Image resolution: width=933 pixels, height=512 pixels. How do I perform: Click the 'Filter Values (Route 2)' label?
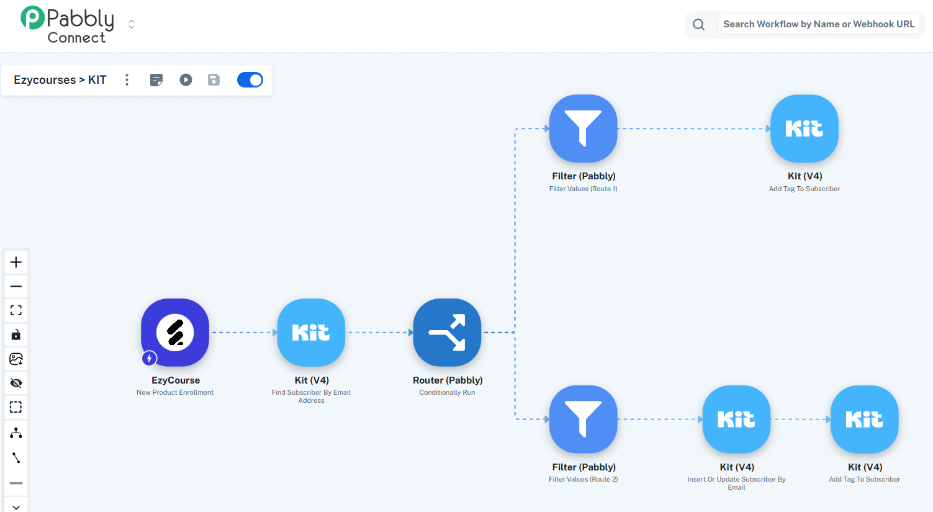584,479
